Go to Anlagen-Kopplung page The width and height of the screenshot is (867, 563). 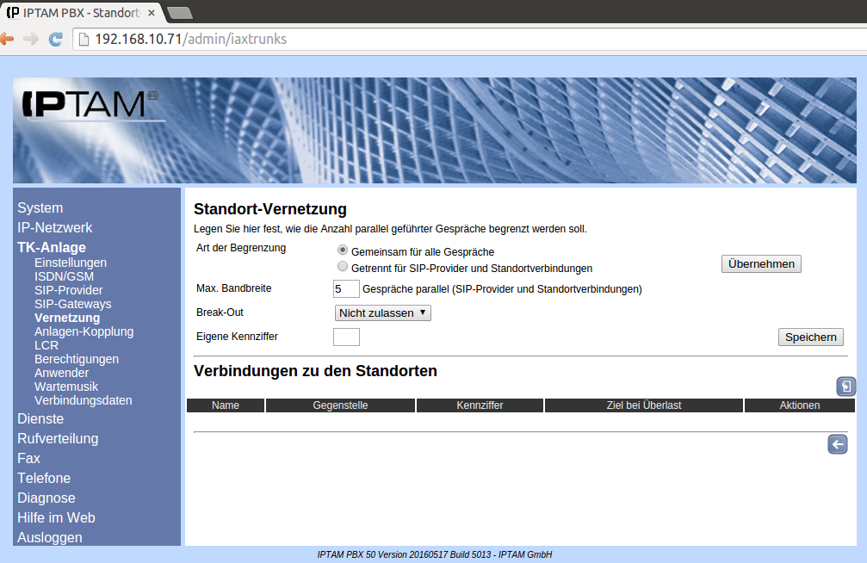click(84, 331)
